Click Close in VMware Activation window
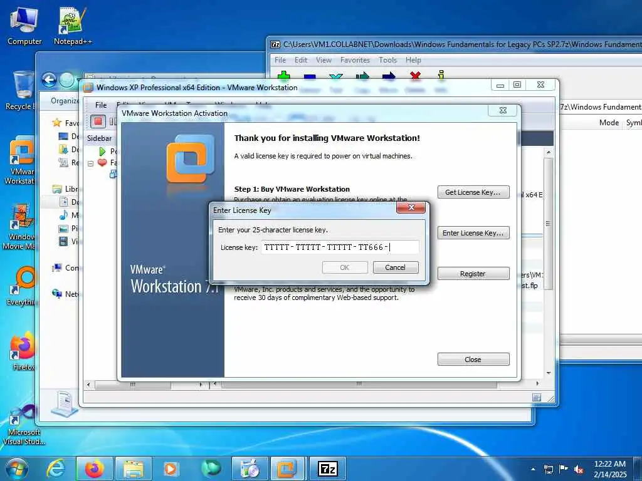 coord(473,359)
